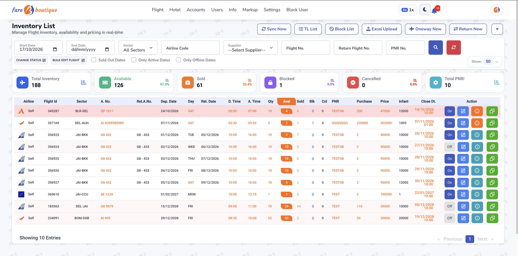Adjust the Aa 1x text size control
This screenshot has height=256, width=518.
click(x=408, y=10)
